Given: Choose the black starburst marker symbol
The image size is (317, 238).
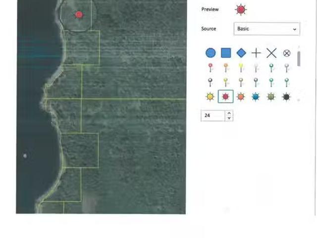Looking at the screenshot, I should [286, 97].
